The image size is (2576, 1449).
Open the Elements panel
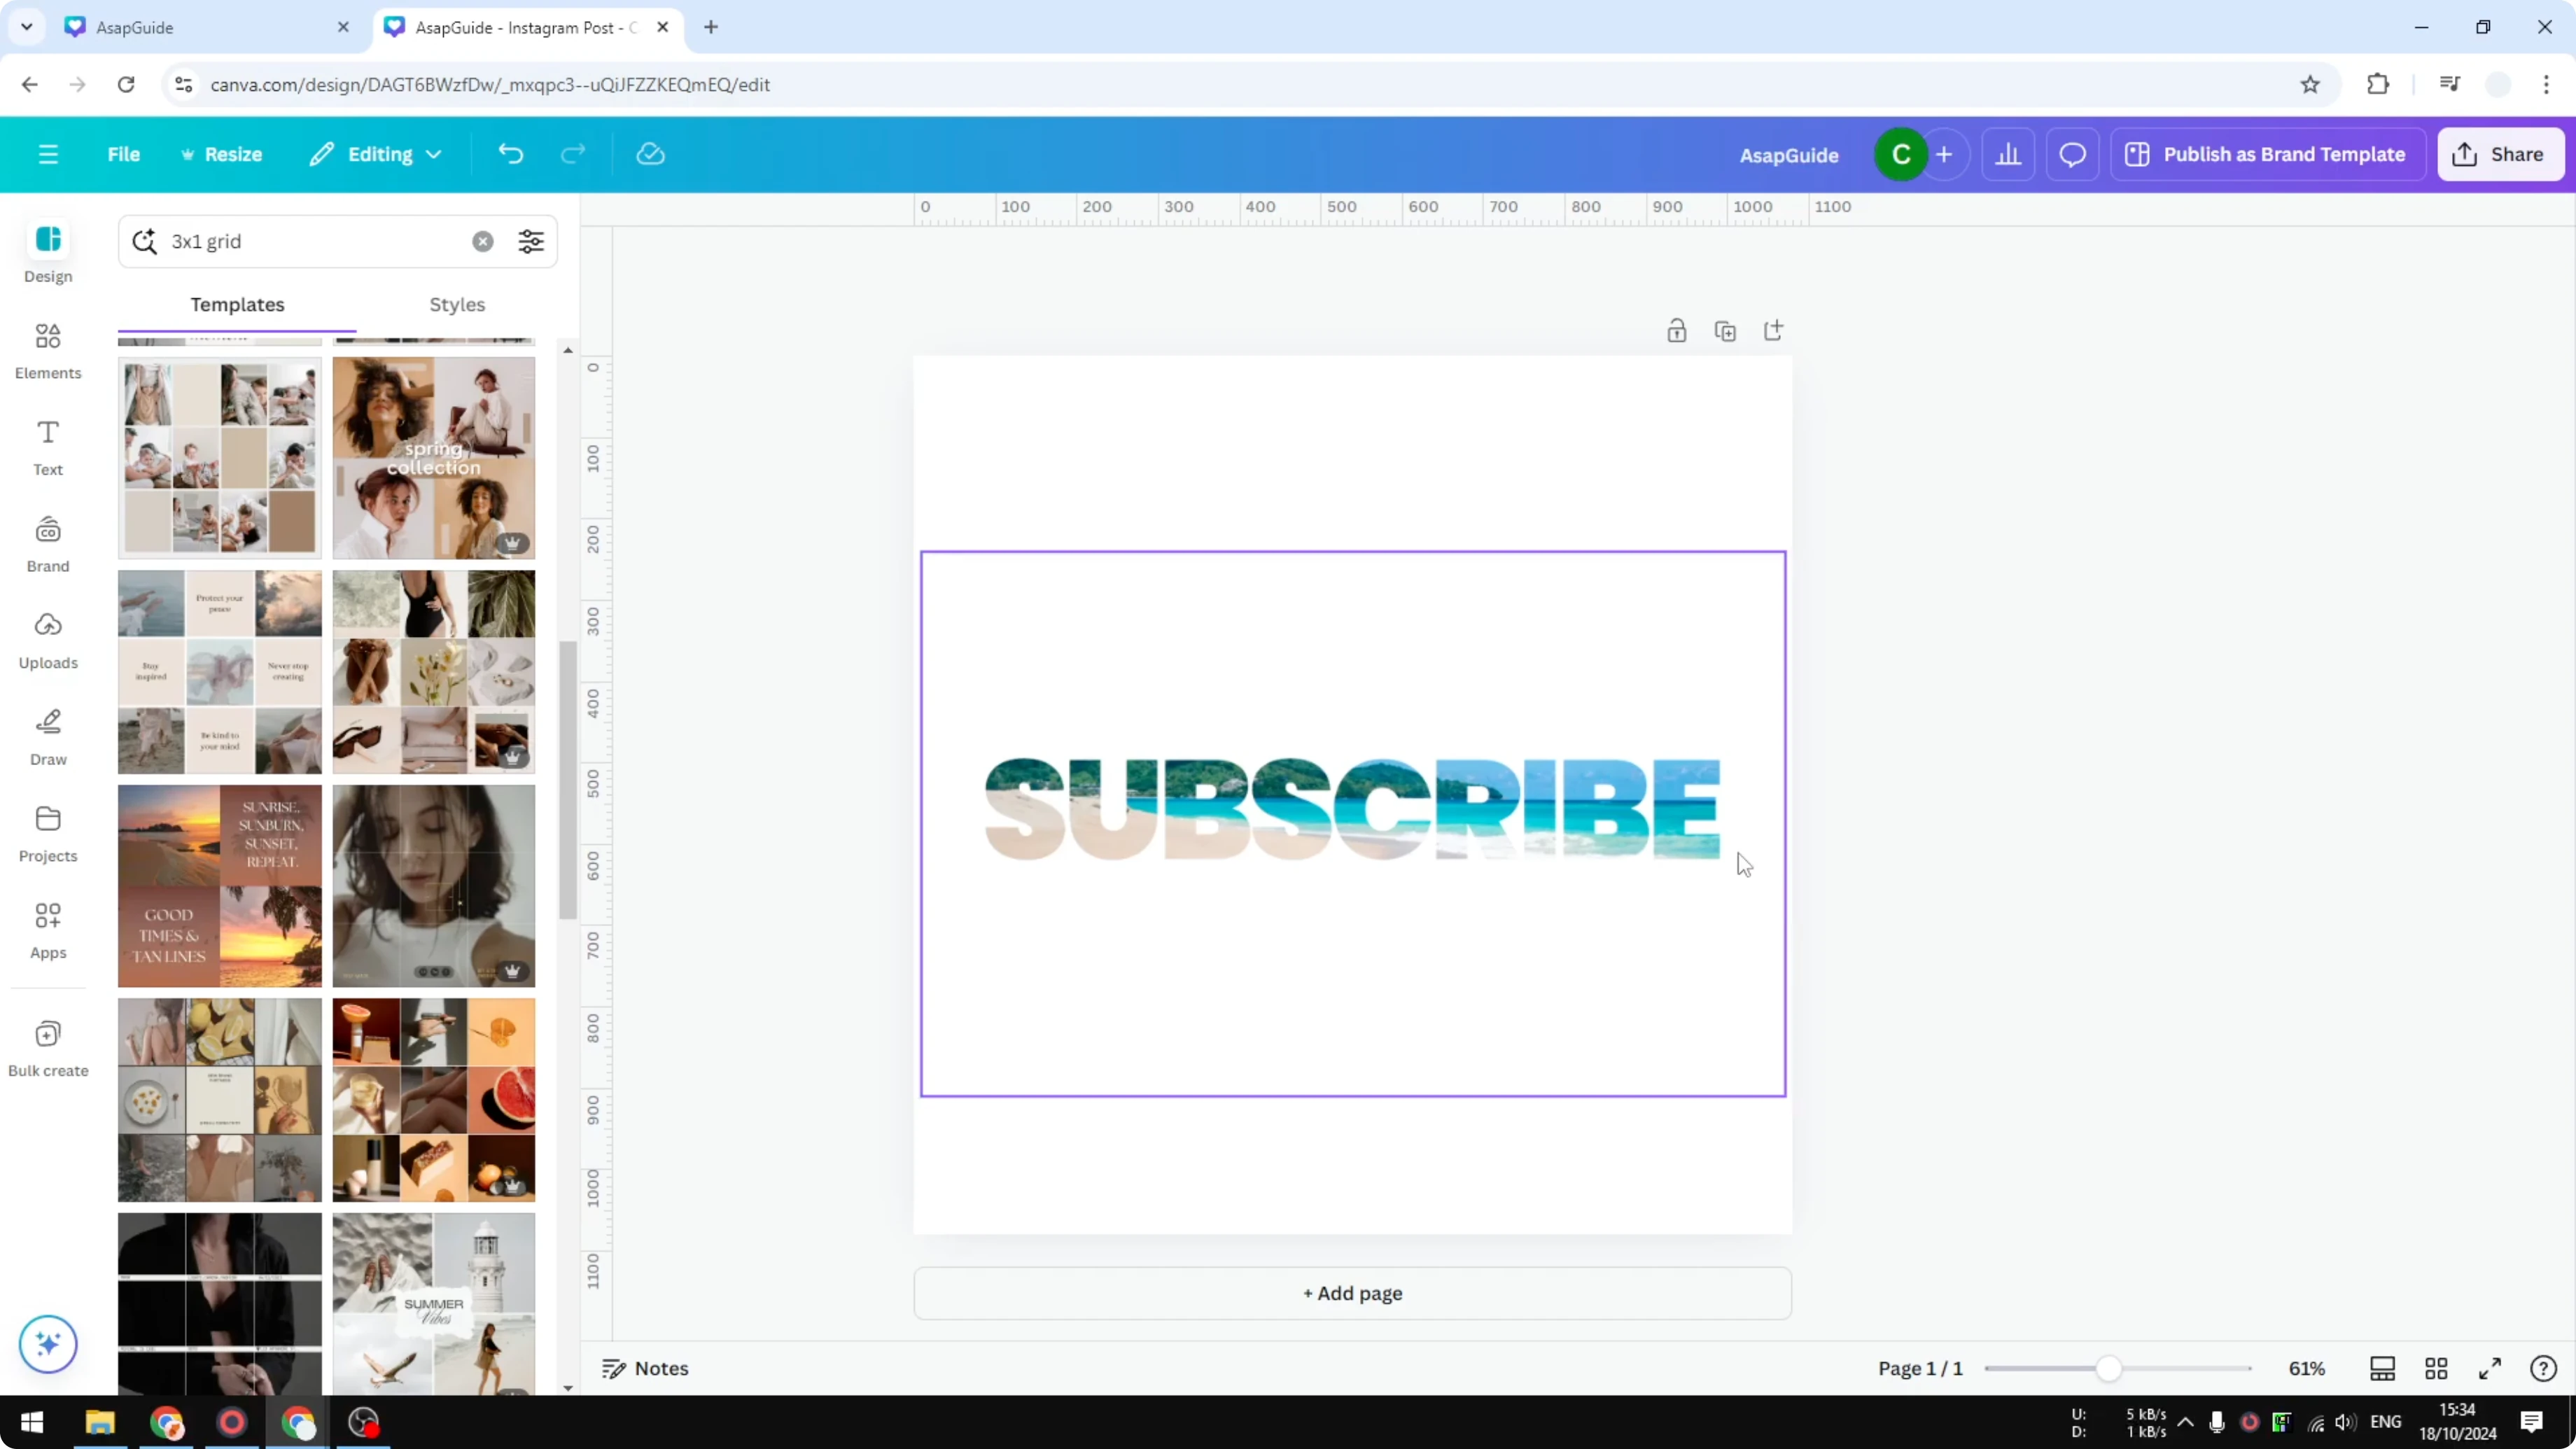pos(47,350)
